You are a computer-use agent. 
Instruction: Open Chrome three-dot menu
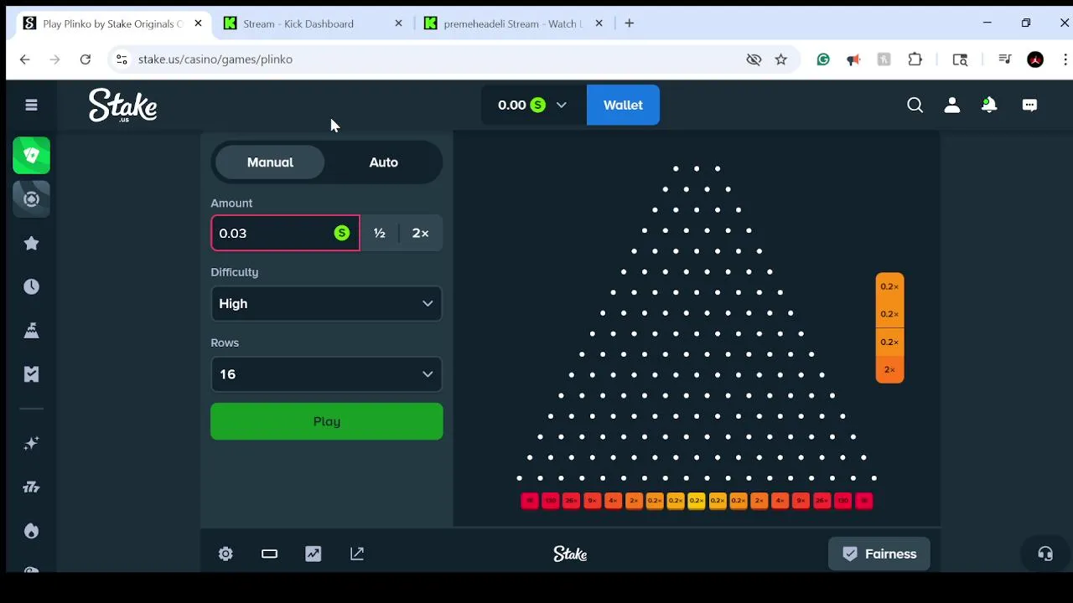point(1065,59)
